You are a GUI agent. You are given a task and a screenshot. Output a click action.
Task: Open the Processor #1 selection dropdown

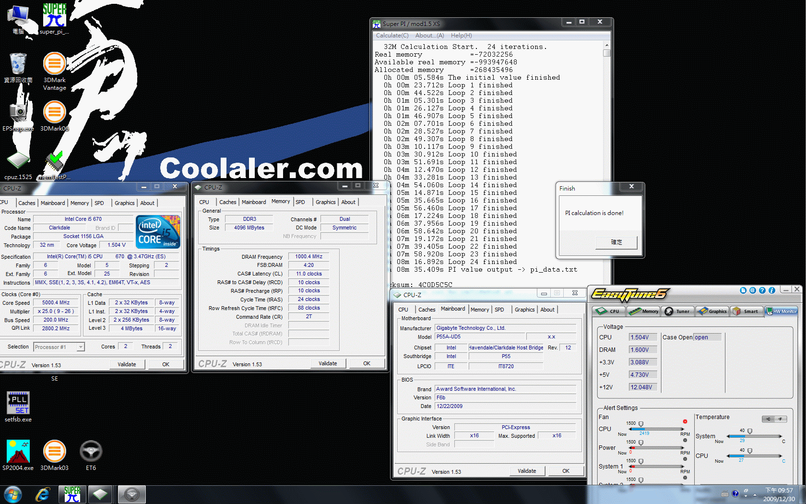[x=59, y=347]
